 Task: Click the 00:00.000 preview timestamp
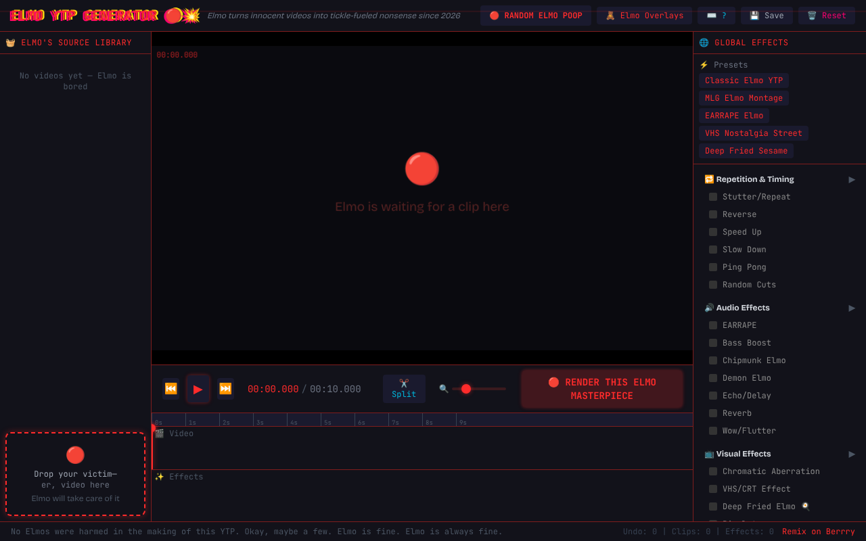coord(177,55)
